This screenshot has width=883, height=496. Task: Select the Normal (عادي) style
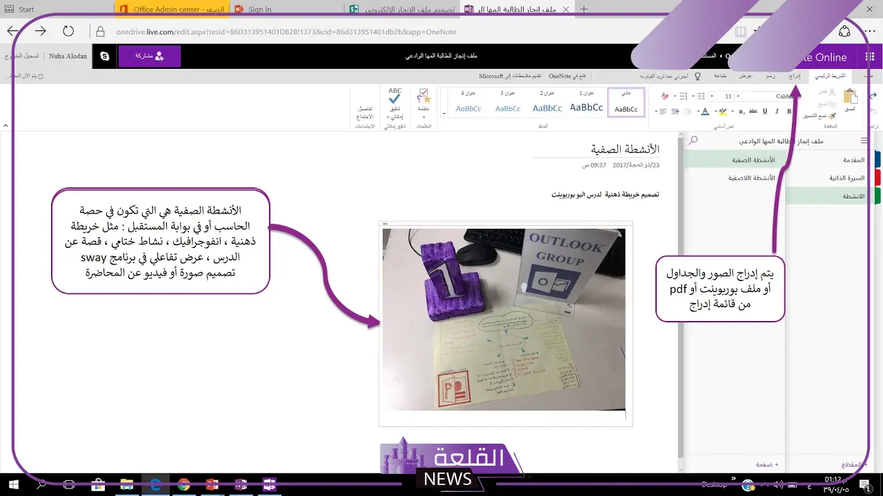tap(626, 102)
